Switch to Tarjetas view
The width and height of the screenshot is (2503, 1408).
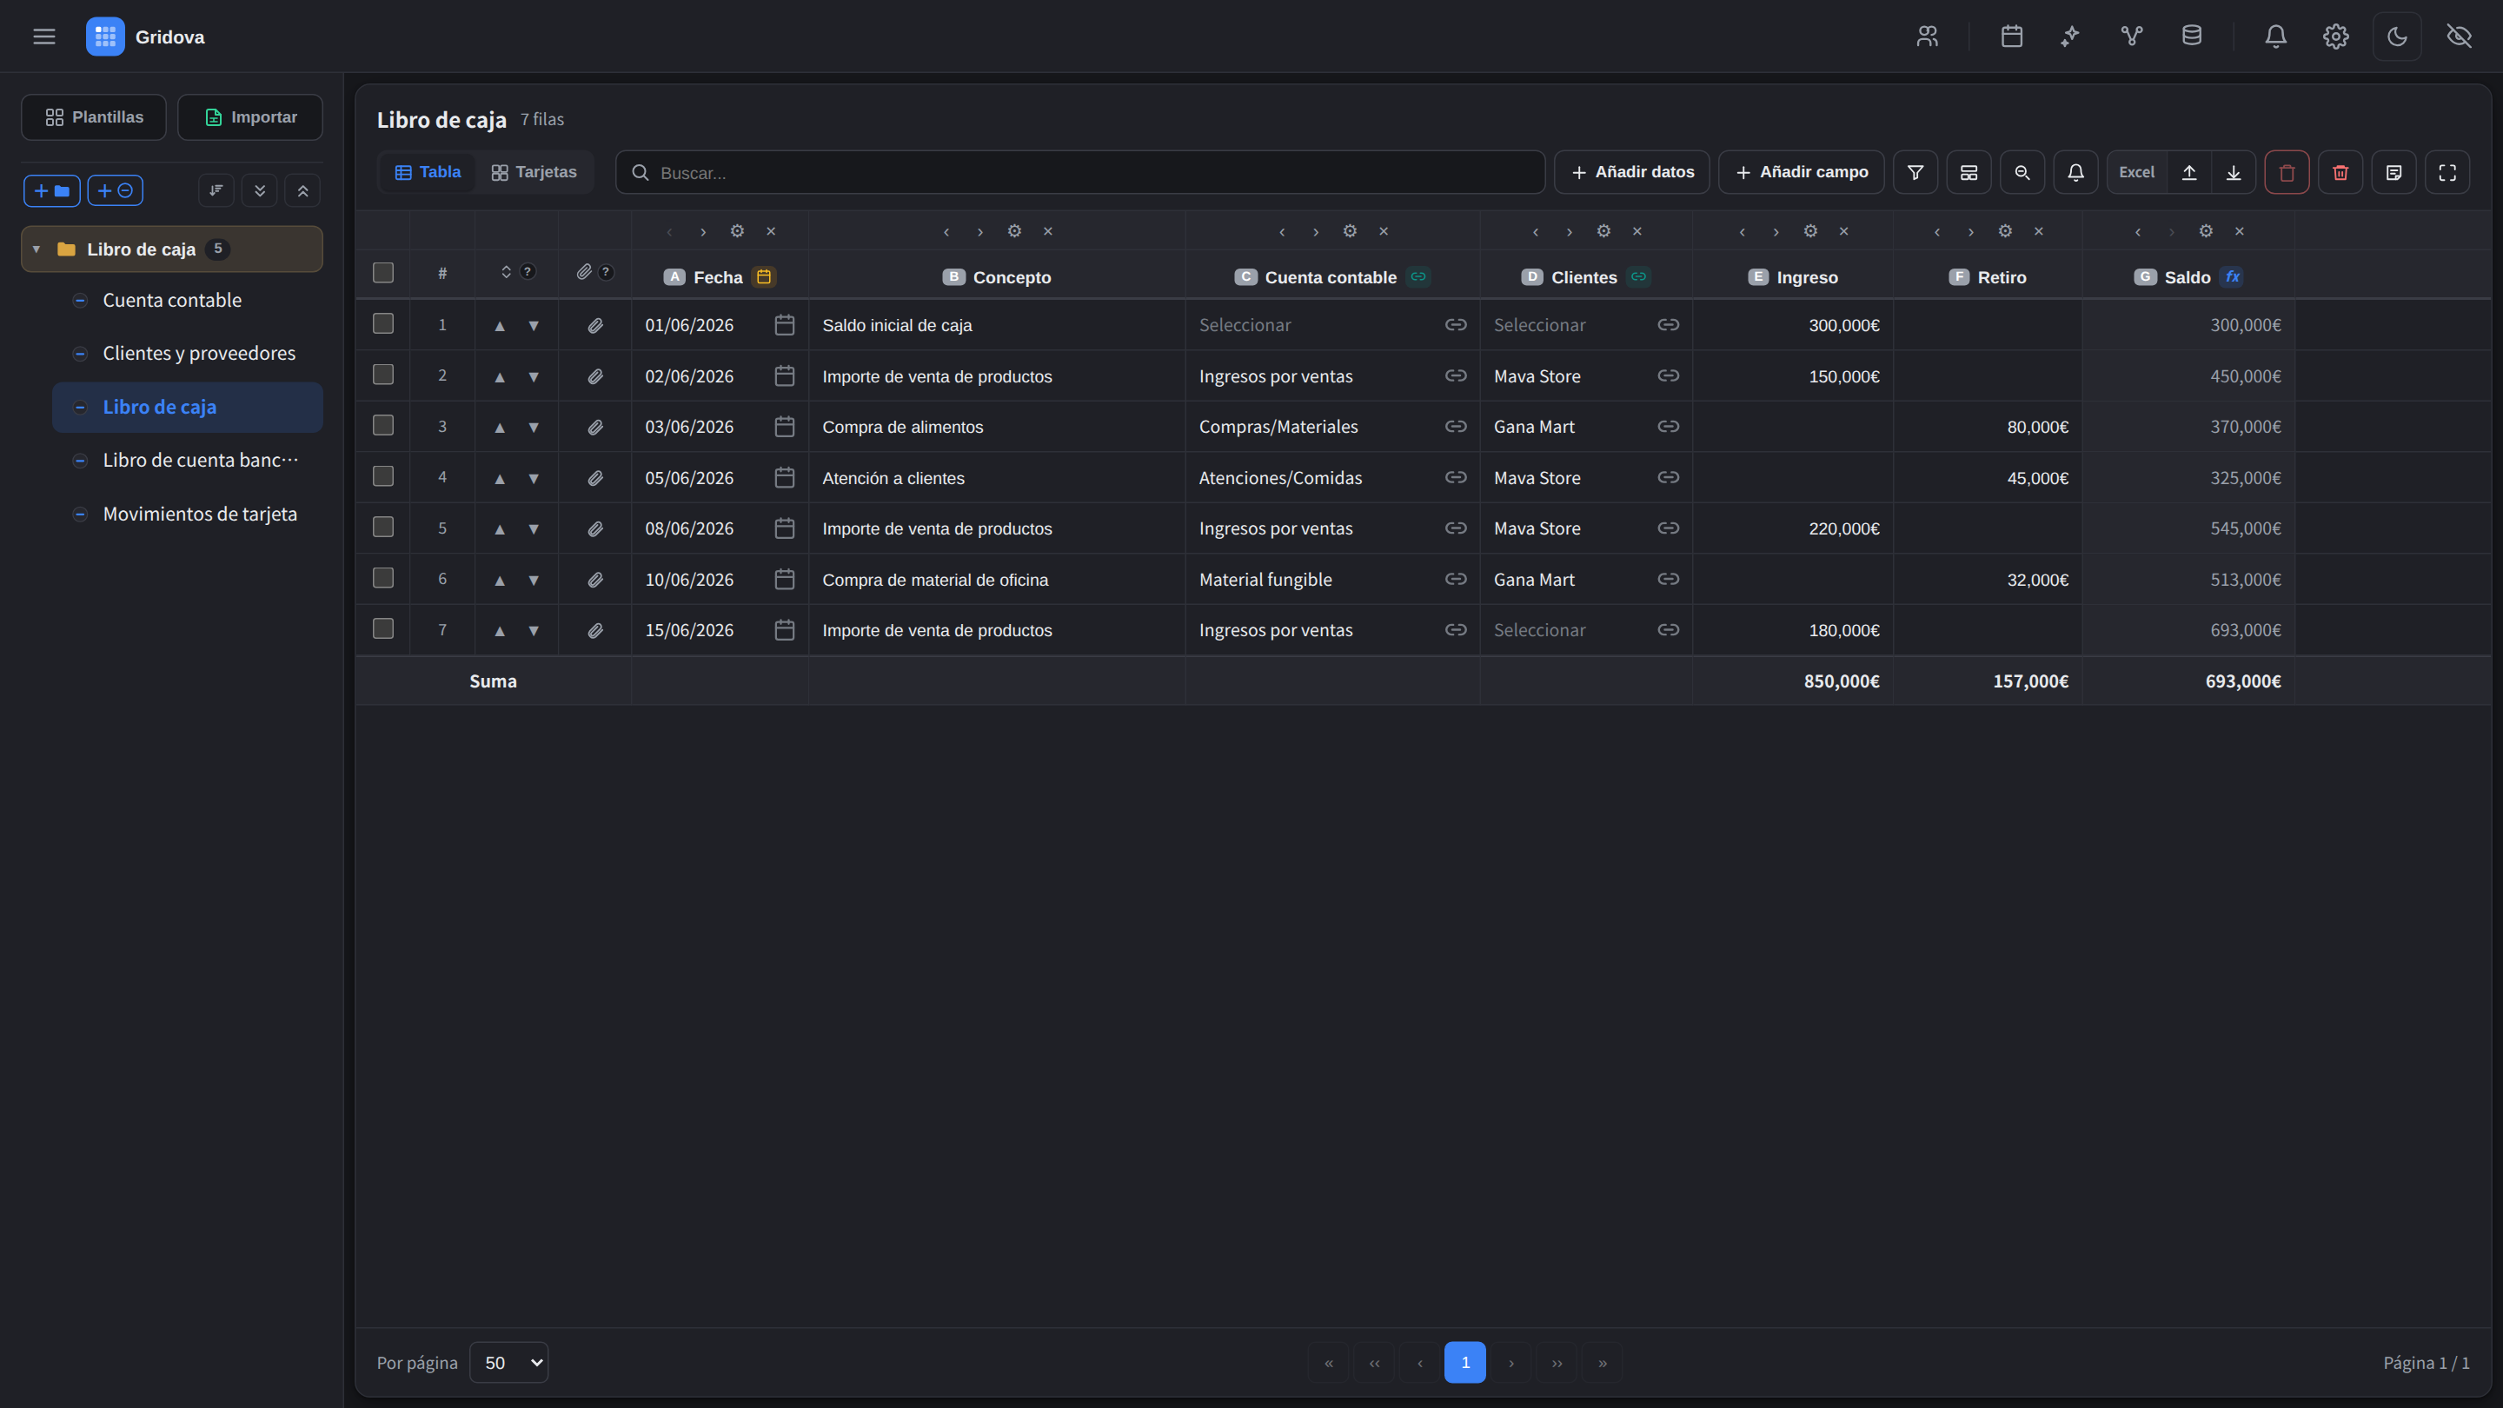tap(534, 172)
